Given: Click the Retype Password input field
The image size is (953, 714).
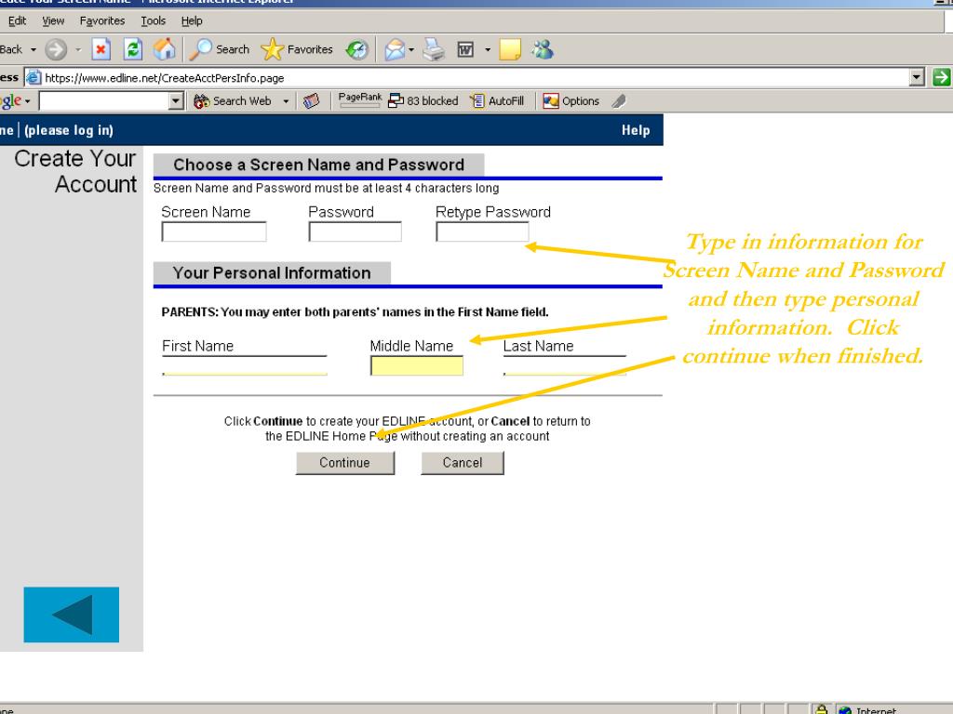Looking at the screenshot, I should (482, 231).
